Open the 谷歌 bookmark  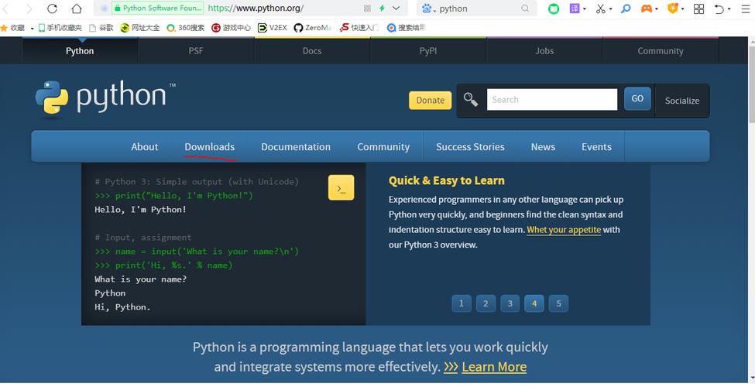101,28
